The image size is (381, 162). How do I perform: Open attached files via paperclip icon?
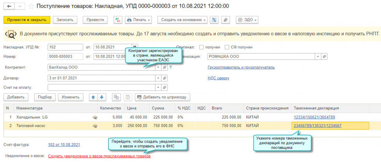coord(225,20)
